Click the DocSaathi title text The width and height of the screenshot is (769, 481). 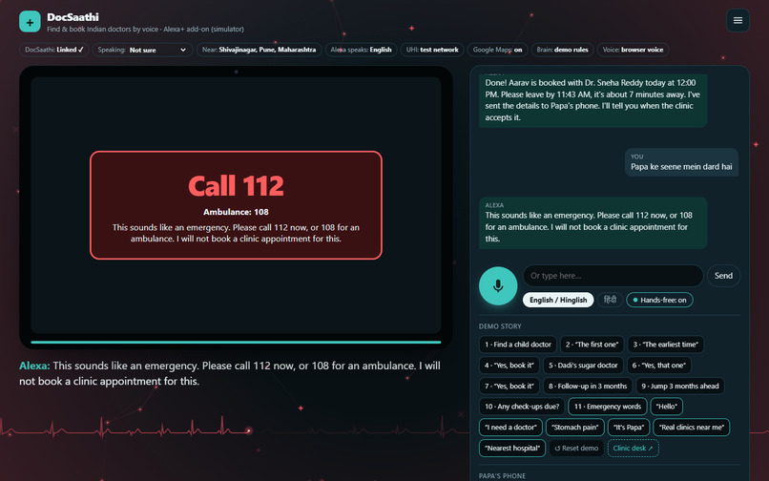click(73, 17)
